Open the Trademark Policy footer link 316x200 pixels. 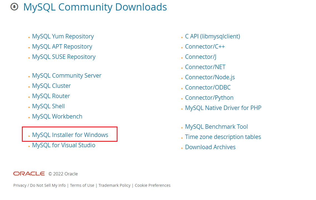[x=114, y=185]
